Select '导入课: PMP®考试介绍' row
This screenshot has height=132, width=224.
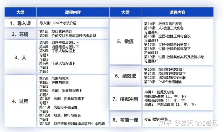pyautogui.click(x=73, y=23)
